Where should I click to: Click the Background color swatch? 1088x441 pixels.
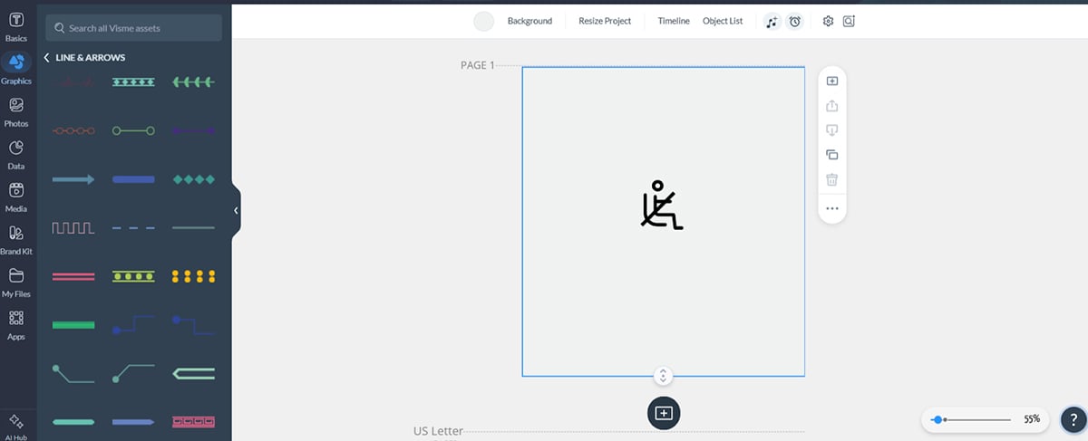[484, 22]
